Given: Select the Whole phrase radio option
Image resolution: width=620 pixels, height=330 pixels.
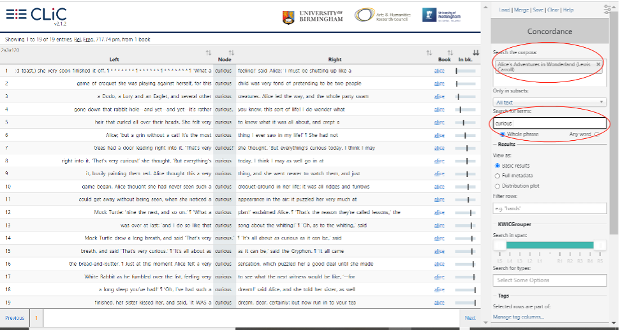Looking at the screenshot, I should (503, 134).
